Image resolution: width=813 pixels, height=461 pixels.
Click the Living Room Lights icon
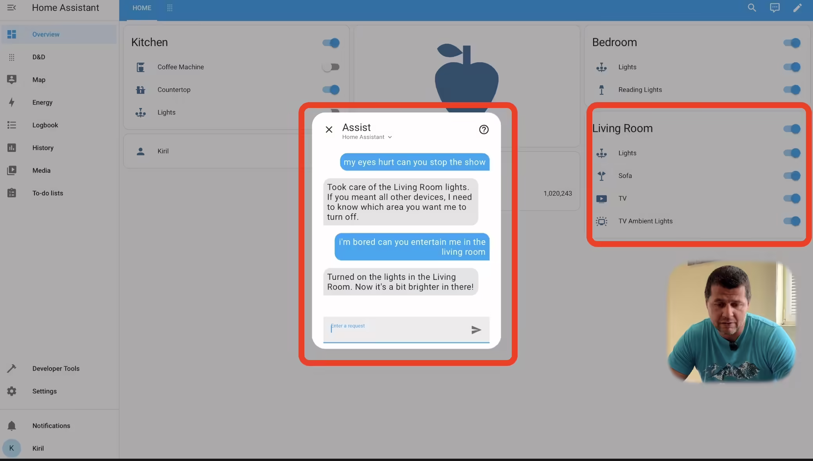pos(601,153)
